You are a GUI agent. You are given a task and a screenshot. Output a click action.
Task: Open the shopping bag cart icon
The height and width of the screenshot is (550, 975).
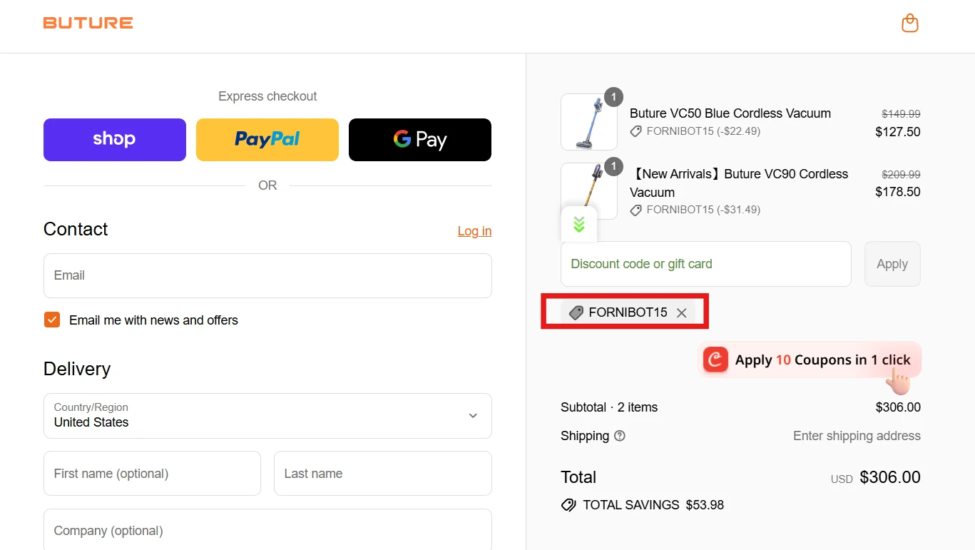(x=910, y=23)
